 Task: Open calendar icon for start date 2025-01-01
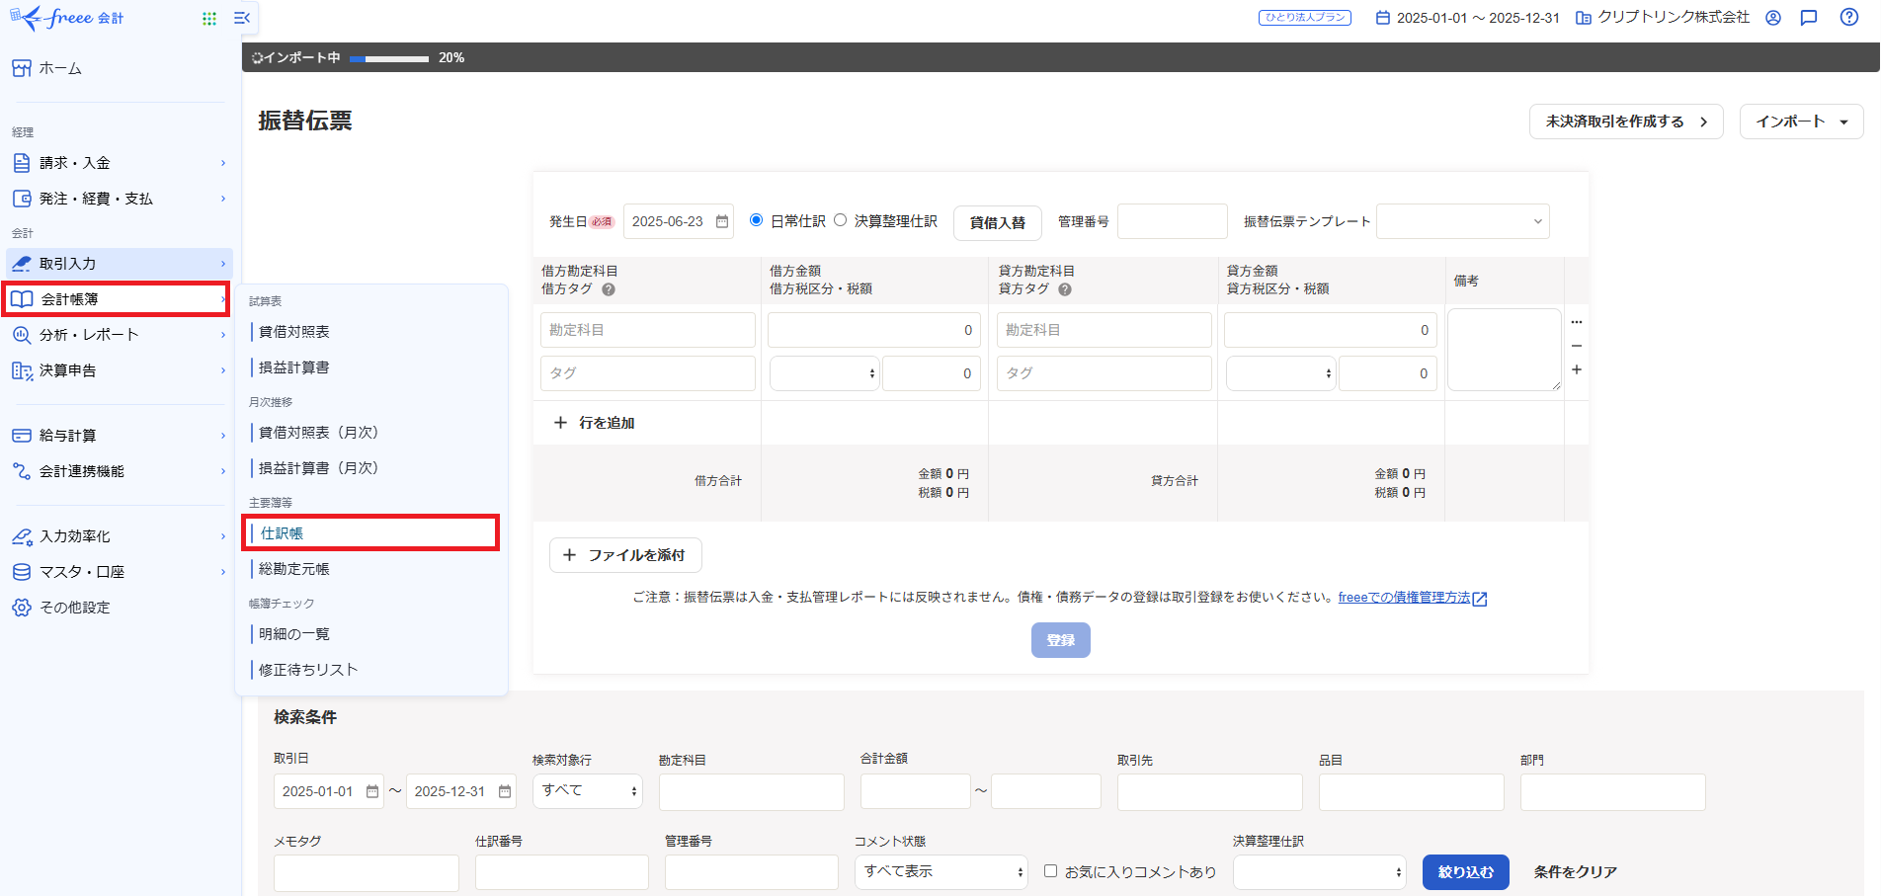(x=372, y=791)
